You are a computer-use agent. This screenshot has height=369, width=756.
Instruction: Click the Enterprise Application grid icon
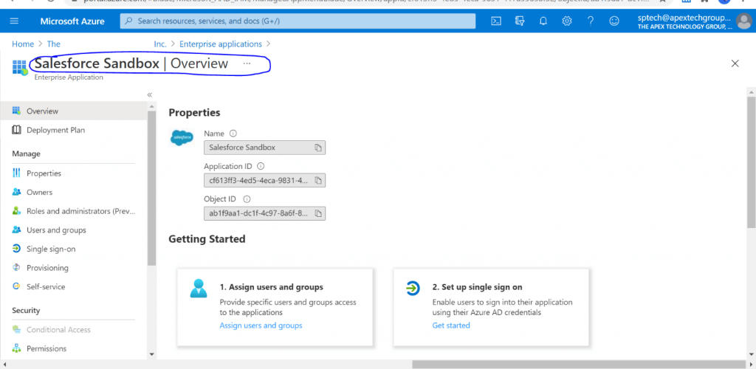(20, 67)
